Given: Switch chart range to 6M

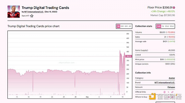Looking at the screenshot, I should [x=126, y=26].
